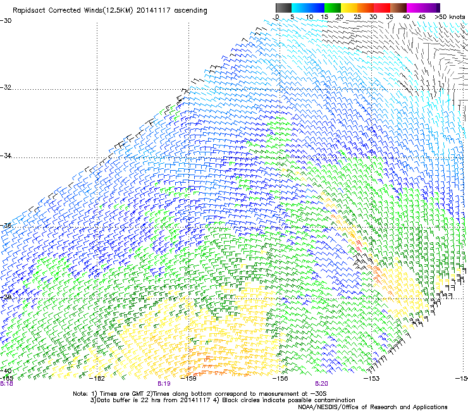Click the -34 latitude label
This screenshot has width=468, height=411.
[x=6, y=156]
